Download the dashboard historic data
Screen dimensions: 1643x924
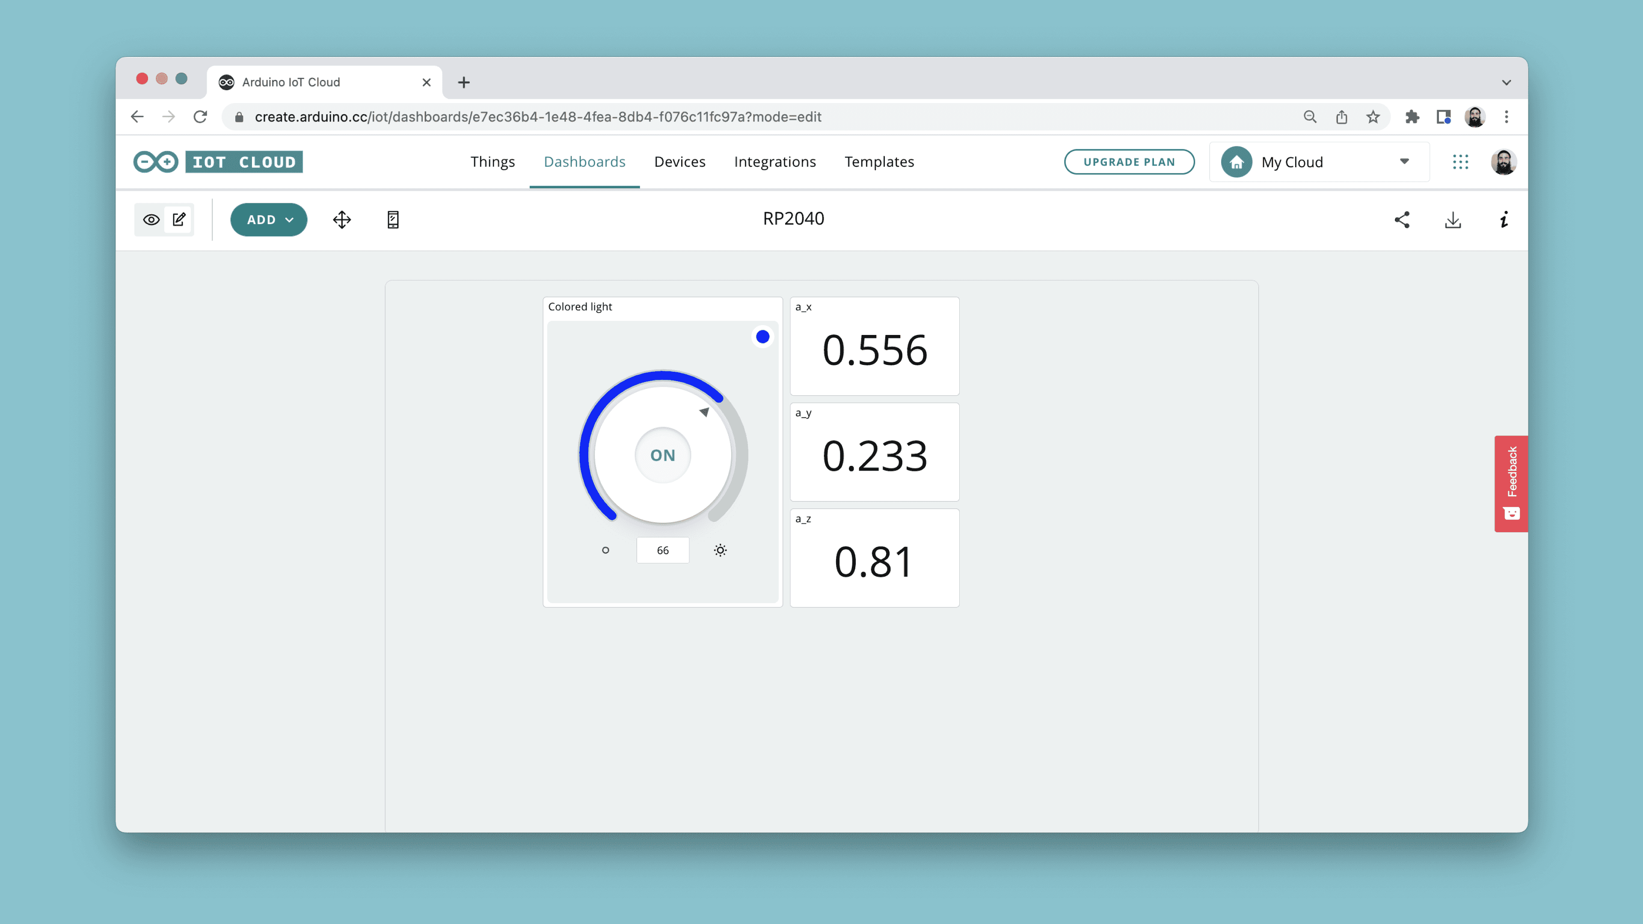(x=1453, y=219)
